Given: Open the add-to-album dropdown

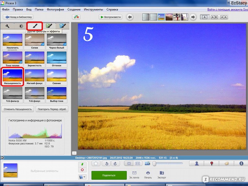Looking at the screenshot, I should click(82, 177).
